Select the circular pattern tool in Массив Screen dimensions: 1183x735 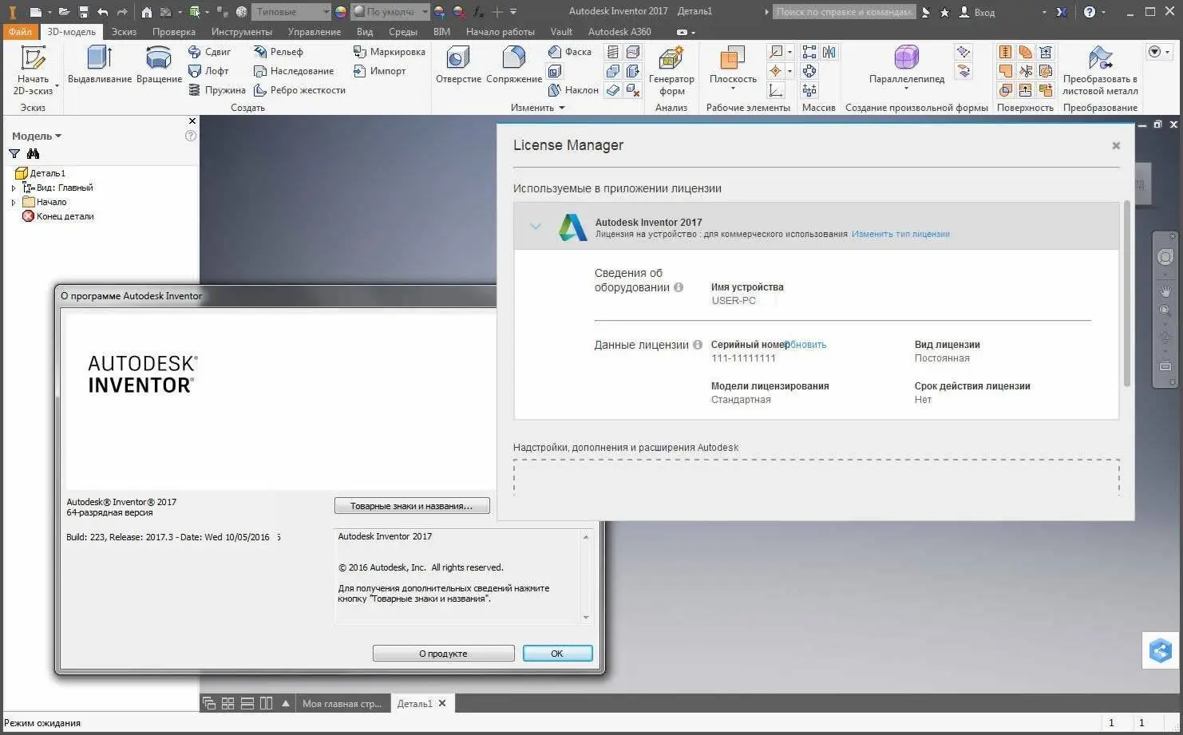[x=809, y=71]
